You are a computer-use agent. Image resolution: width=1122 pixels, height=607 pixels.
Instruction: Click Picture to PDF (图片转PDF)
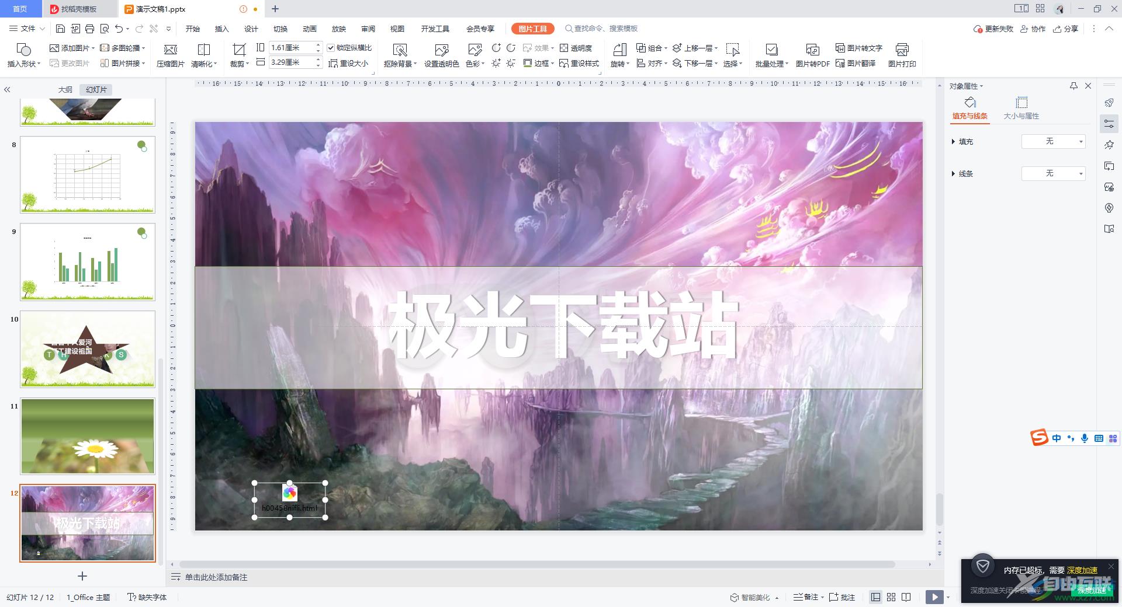pyautogui.click(x=812, y=55)
